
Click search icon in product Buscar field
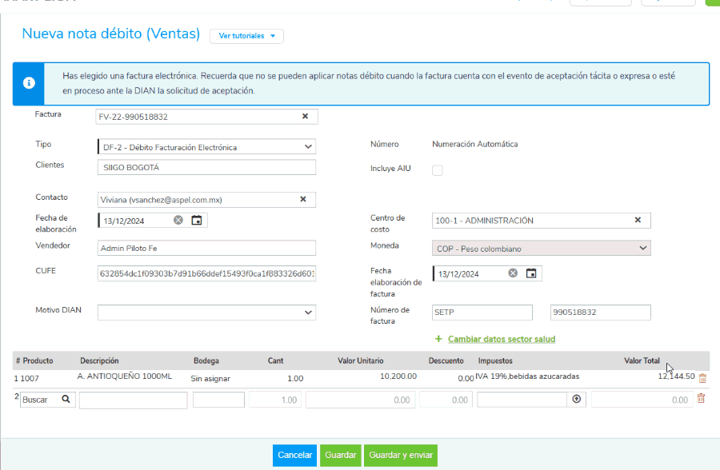click(66, 400)
